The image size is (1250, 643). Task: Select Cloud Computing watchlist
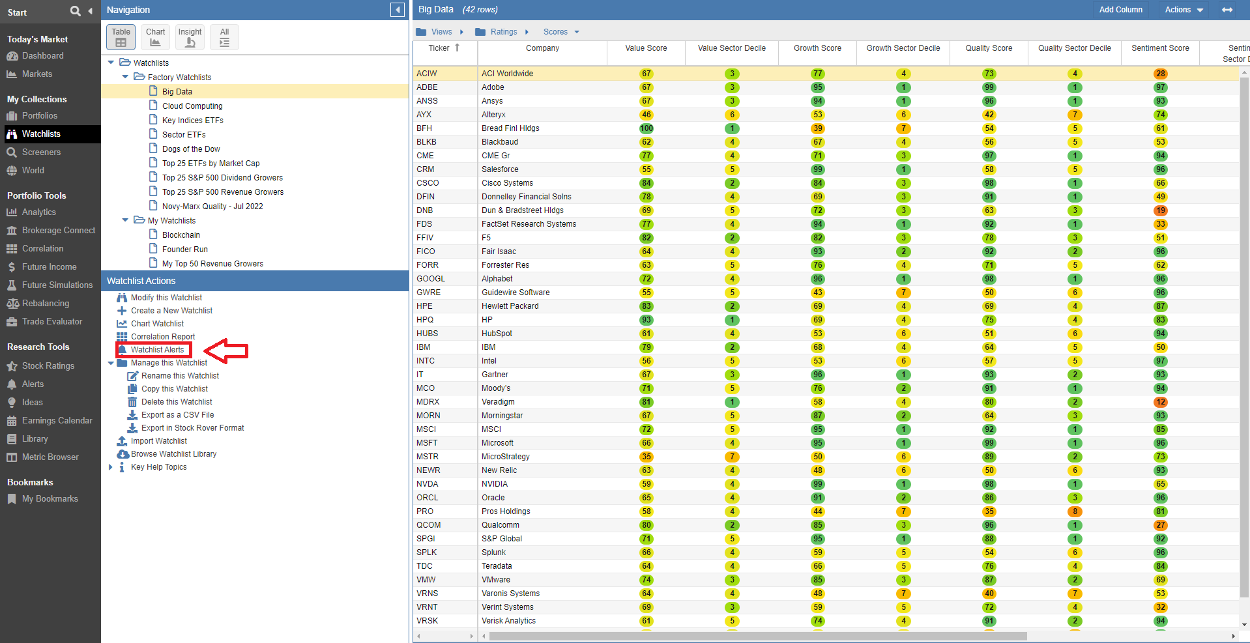click(x=192, y=106)
